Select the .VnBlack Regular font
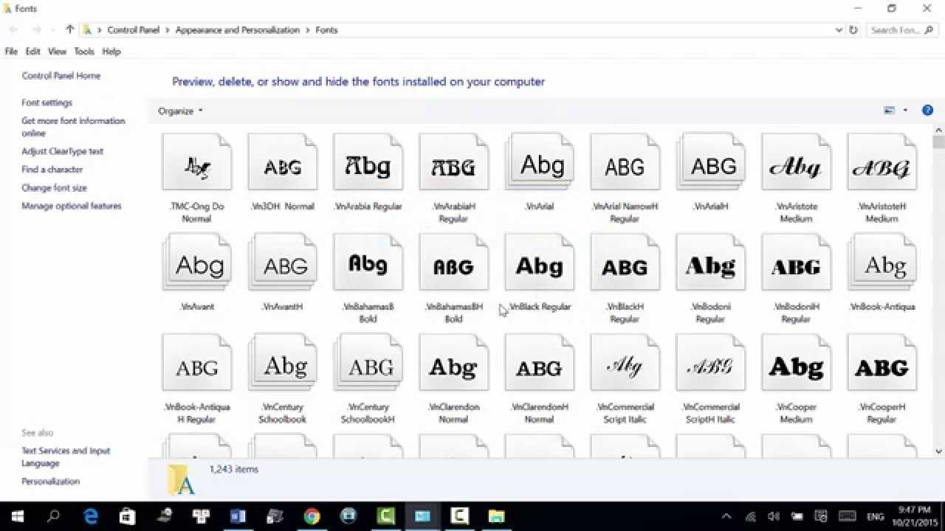This screenshot has width=945, height=531. (539, 272)
